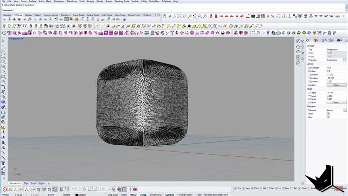The width and height of the screenshot is (348, 196).
Task: Select the pointer tool in left sidebar
Action: [x=3, y=41]
